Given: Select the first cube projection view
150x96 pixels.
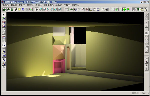Looking at the screenshot, I should pyautogui.click(x=40, y=9).
